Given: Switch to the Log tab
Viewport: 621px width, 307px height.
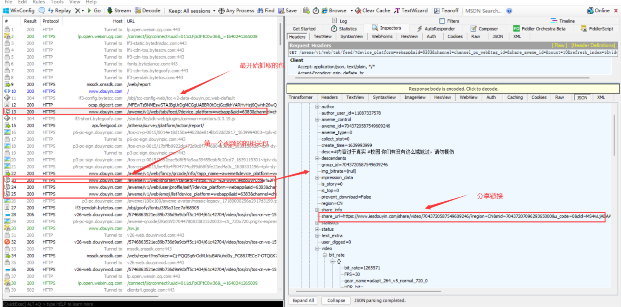Looking at the screenshot, I should (340, 21).
